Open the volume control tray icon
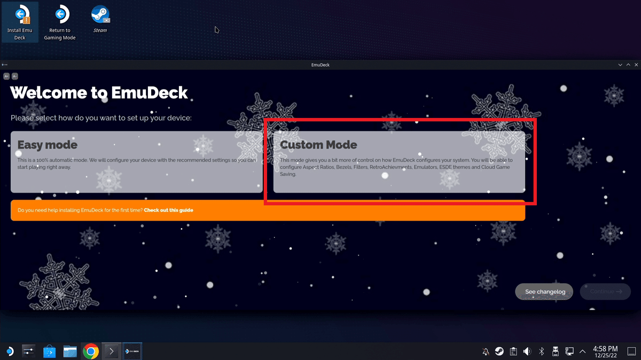This screenshot has height=360, width=641. point(527,351)
